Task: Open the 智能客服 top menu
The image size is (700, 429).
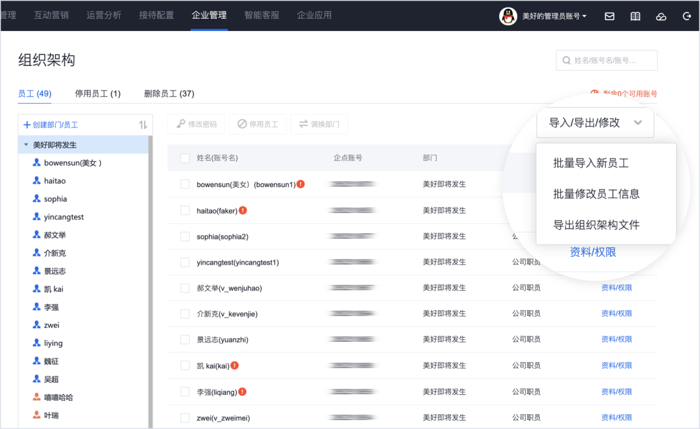Action: (x=262, y=15)
